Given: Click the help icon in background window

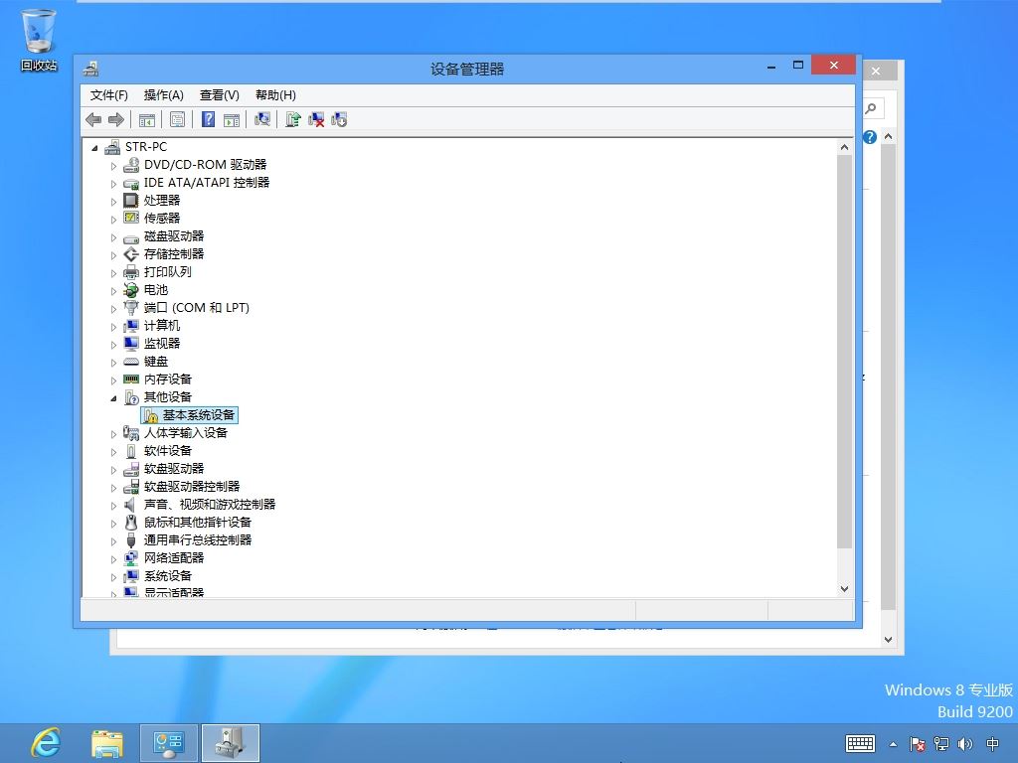Looking at the screenshot, I should pos(870,137).
